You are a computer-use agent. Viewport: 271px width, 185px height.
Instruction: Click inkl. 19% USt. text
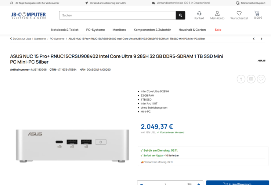coord(148,132)
